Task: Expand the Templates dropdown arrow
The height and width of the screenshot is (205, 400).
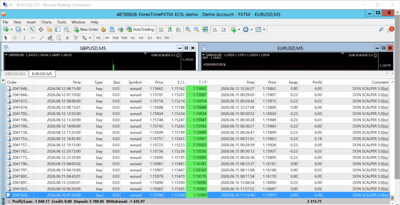Action: pyautogui.click(x=264, y=30)
